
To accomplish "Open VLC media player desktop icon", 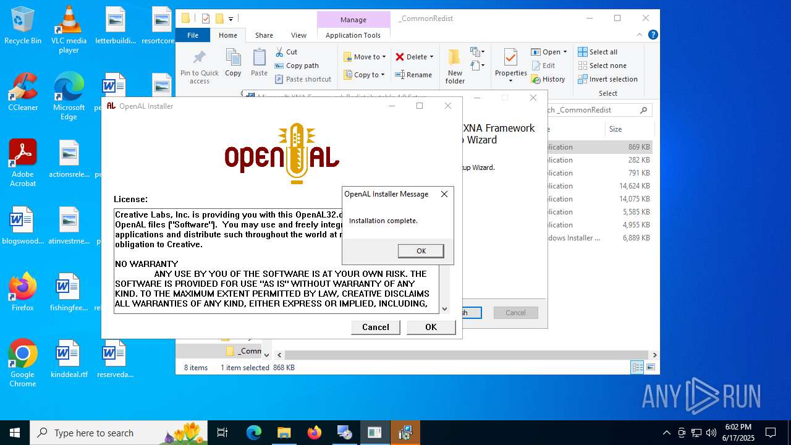I will [69, 30].
